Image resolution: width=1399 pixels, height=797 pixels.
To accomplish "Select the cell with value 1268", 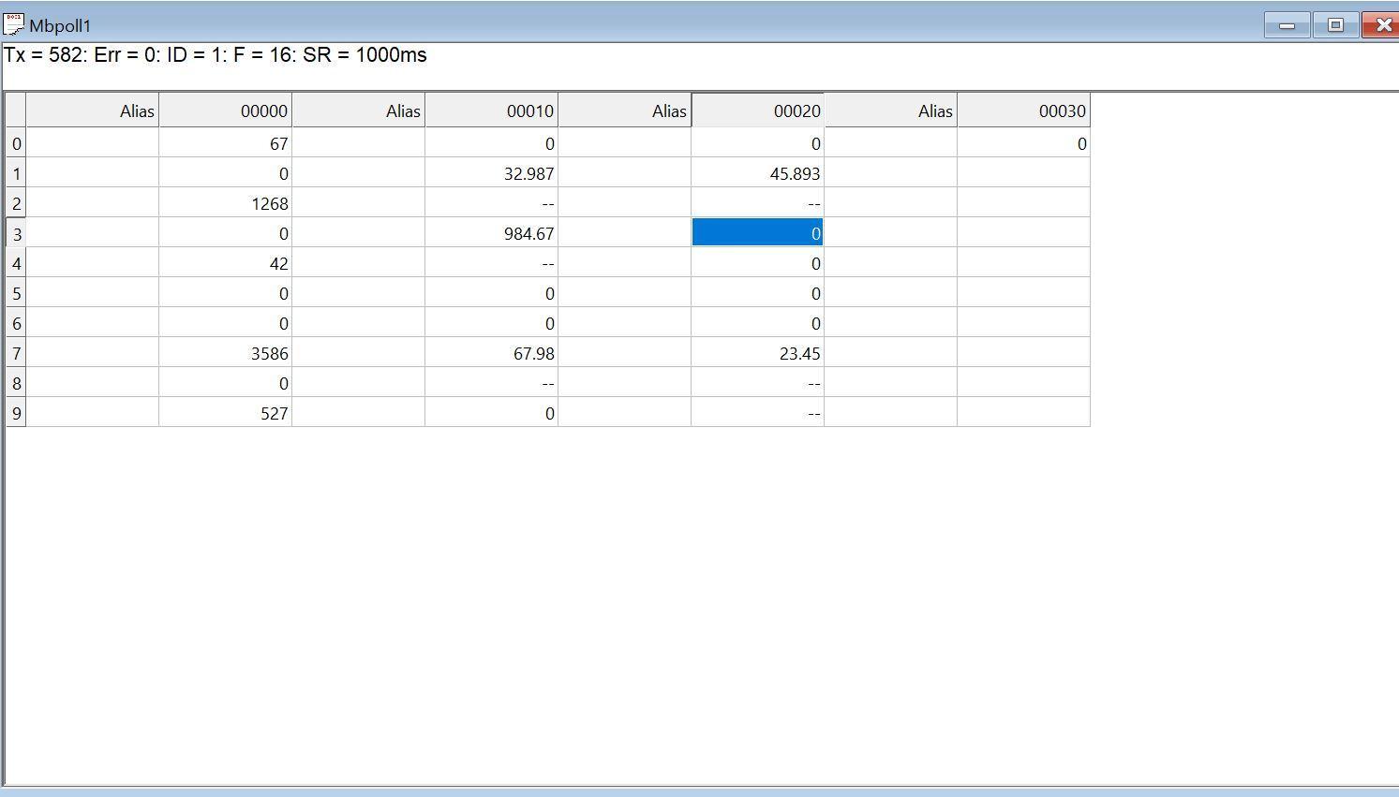I will [x=226, y=203].
